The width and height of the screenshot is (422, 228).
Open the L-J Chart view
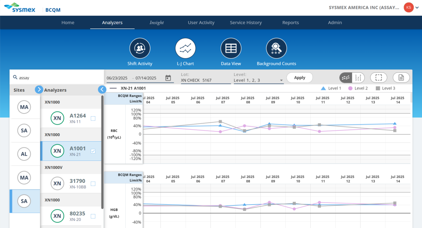pyautogui.click(x=185, y=49)
